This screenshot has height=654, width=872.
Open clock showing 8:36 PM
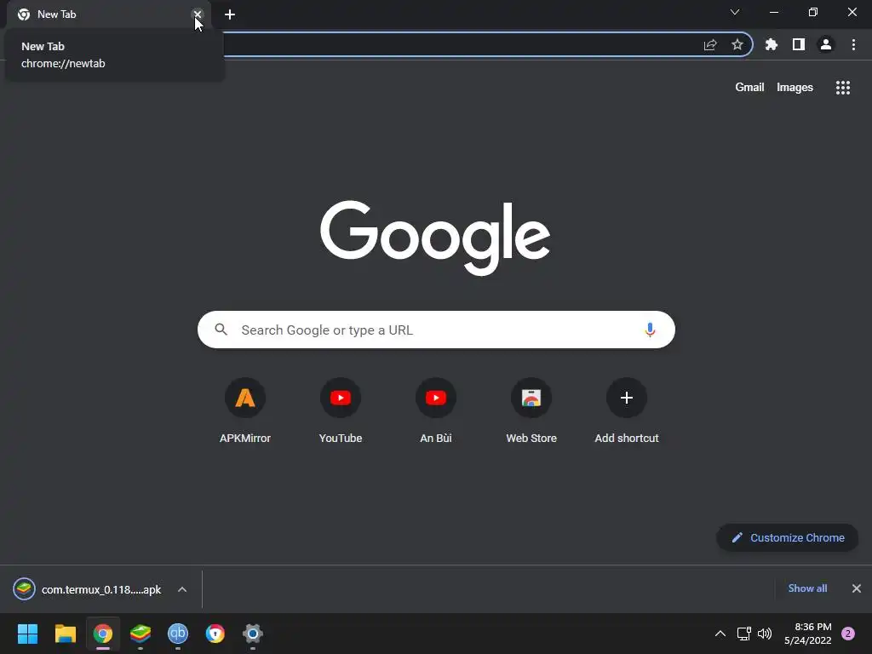pos(807,634)
